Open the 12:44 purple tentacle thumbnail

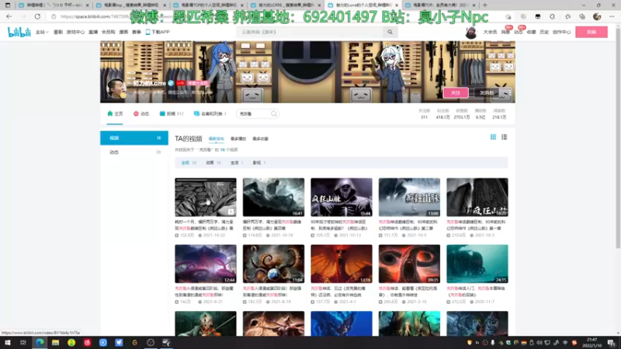[206, 264]
